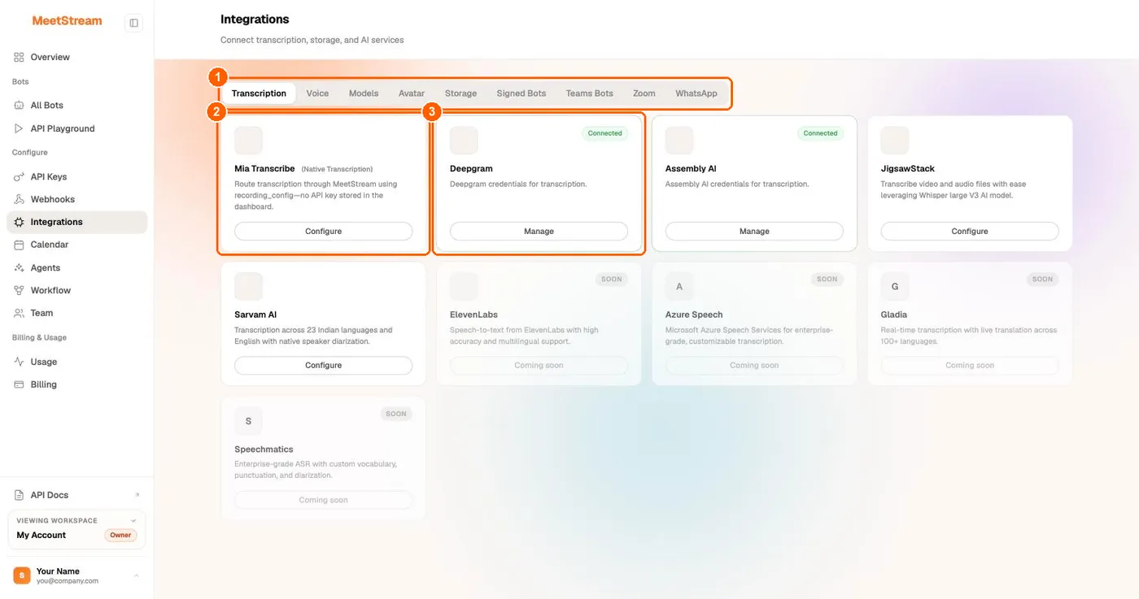Select the Zoom tab
Viewport: 1139px width, 599px height.
point(644,93)
